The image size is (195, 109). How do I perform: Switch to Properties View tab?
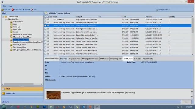click(x=74, y=59)
